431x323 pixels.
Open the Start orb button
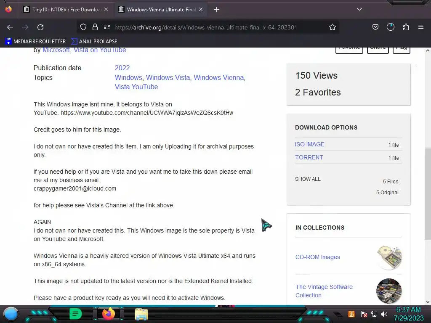11,314
